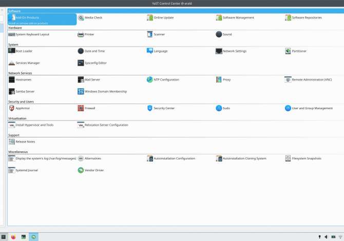Open the application launcher in taskbar
This screenshot has height=241, width=344.
4,237
